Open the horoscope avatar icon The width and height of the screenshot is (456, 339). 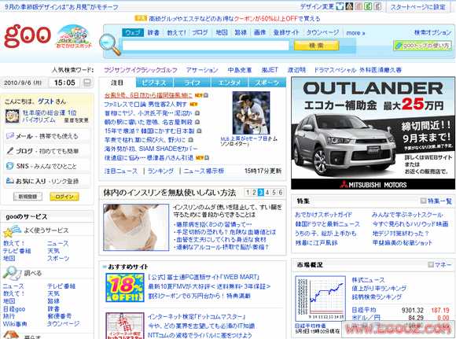[13, 116]
